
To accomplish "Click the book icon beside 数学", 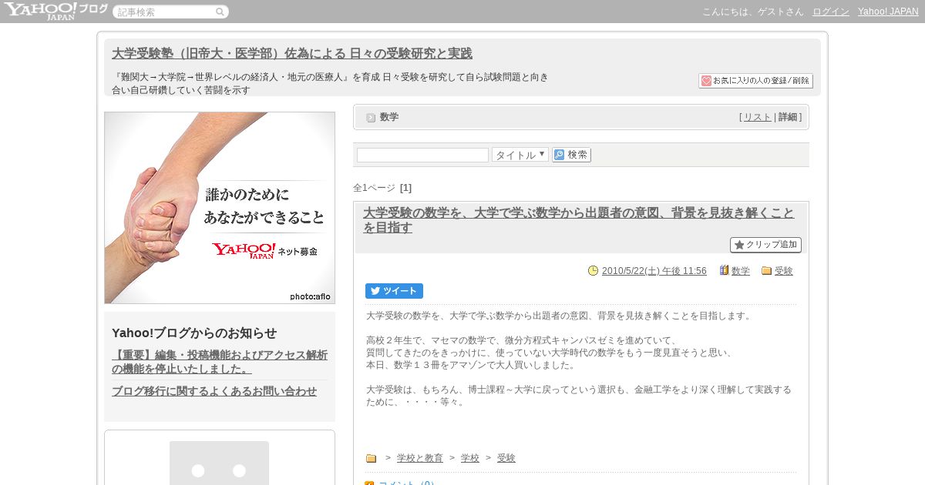I will (x=724, y=270).
